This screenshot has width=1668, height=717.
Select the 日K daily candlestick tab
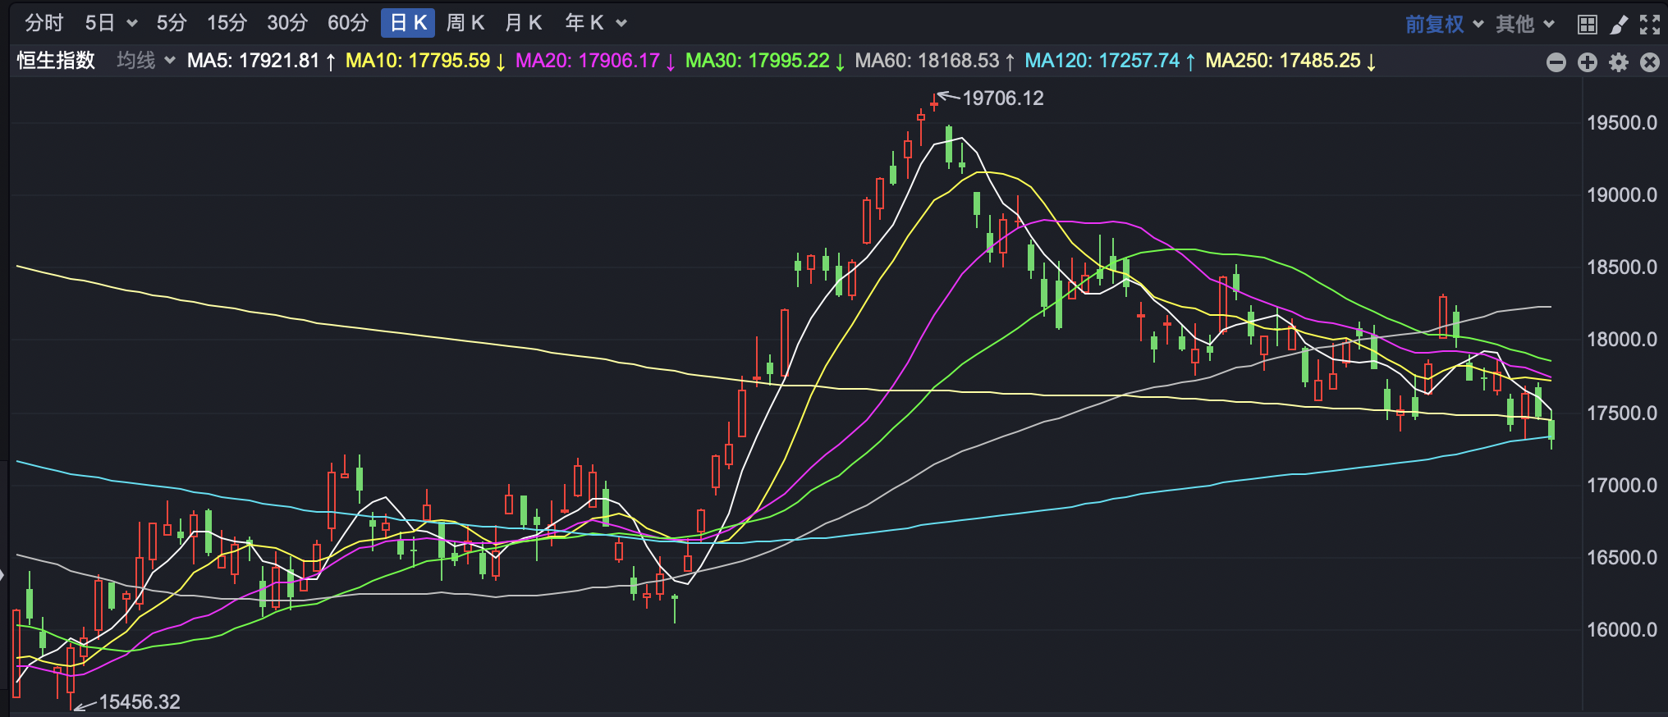[408, 23]
